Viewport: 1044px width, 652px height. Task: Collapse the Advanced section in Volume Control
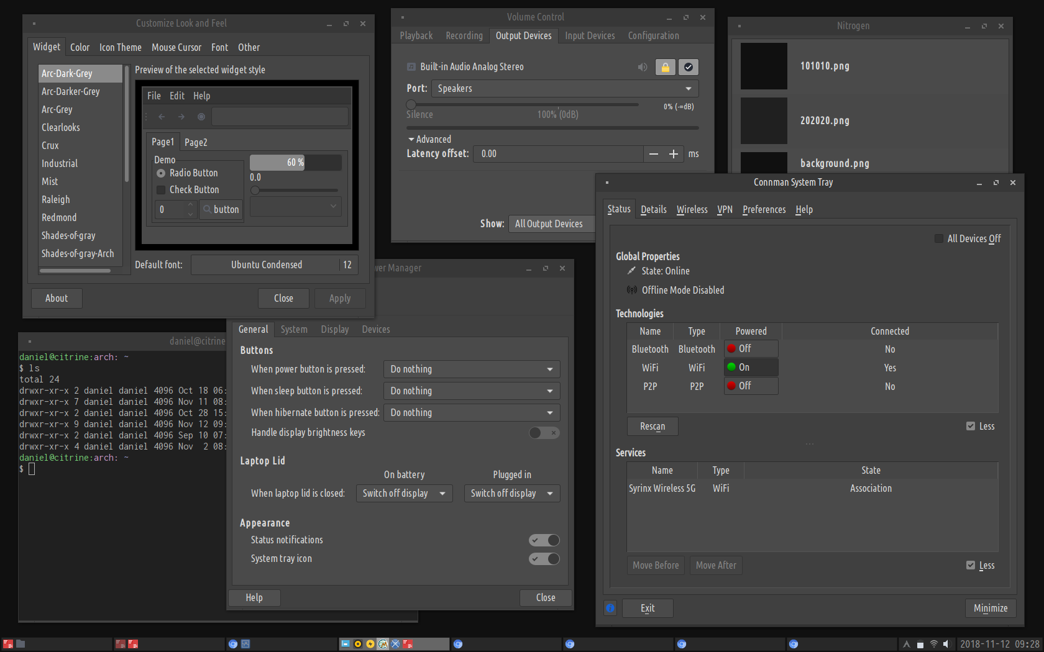429,139
